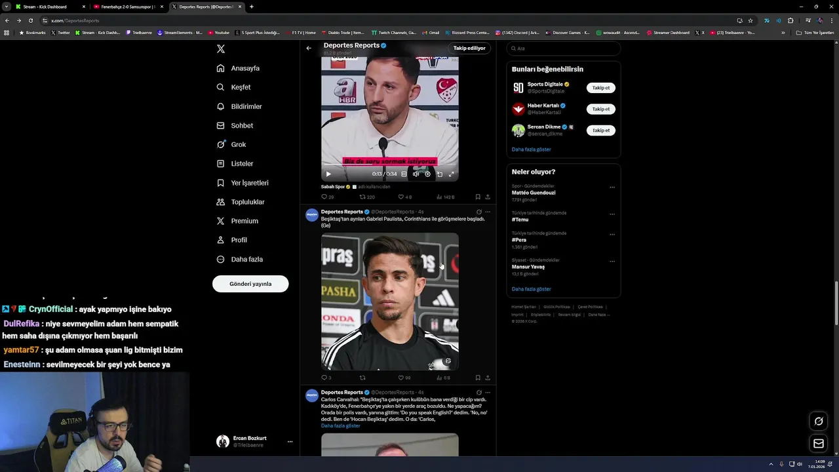Expand video to fullscreen
This screenshot has width=839, height=472.
(451, 174)
